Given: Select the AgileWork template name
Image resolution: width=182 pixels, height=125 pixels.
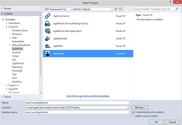Looking at the screenshot, I should point(59,54).
